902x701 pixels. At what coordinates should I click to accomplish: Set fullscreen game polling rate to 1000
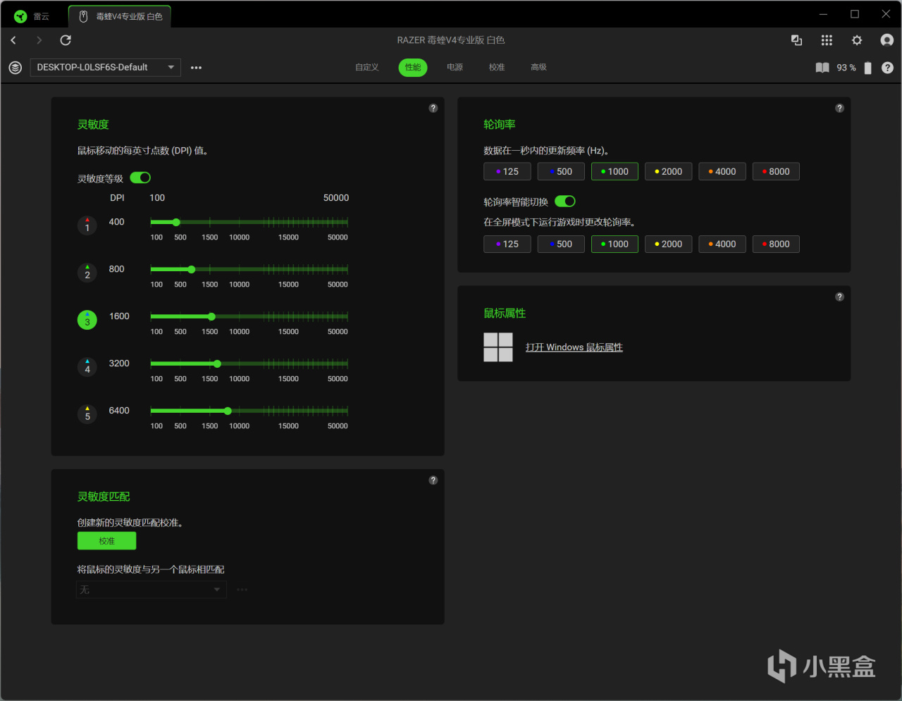coord(614,244)
